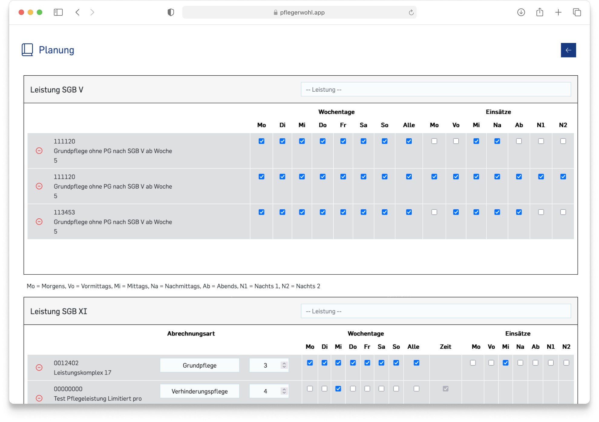Viewport: 599px width, 422px height.
Task: Open the Verhinderungspflege Abrechnungsart selector
Action: click(x=199, y=391)
